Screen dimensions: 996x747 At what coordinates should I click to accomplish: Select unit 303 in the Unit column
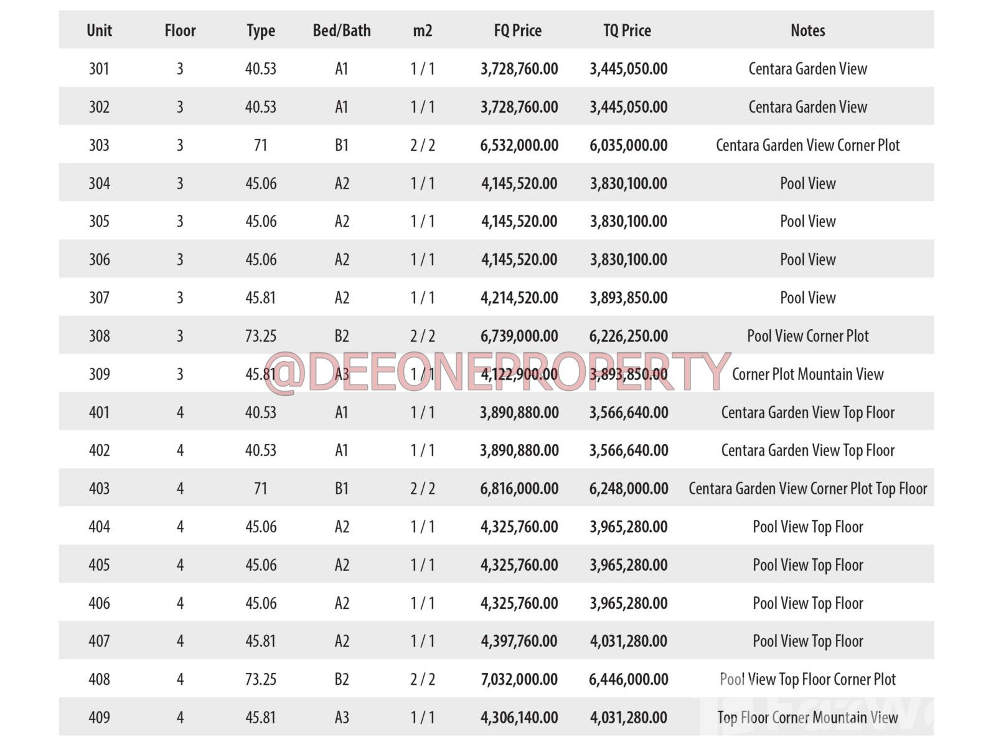click(99, 145)
